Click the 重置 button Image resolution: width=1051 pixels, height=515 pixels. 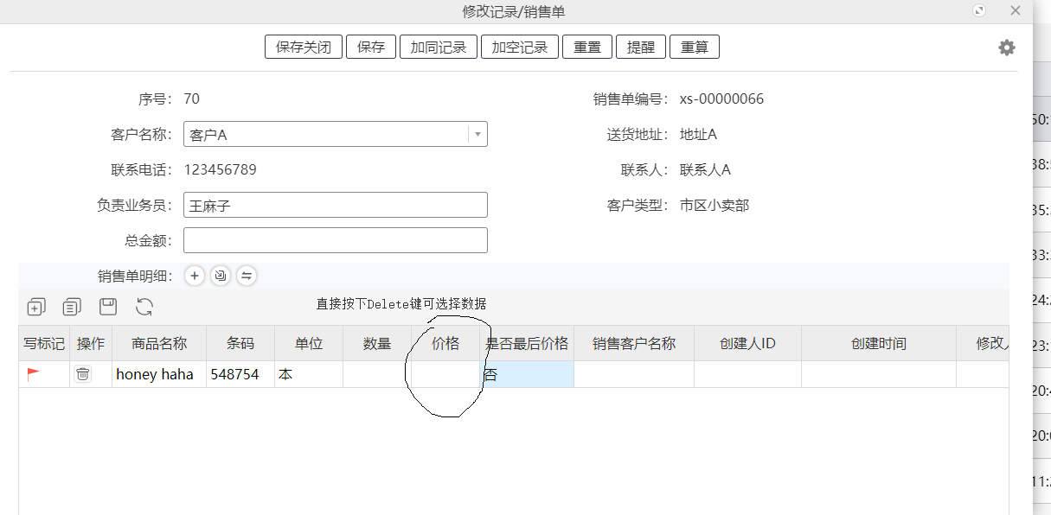[x=587, y=47]
